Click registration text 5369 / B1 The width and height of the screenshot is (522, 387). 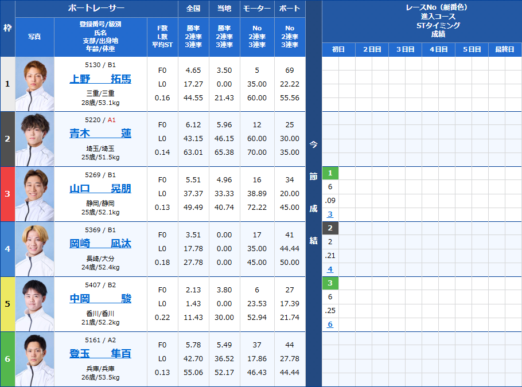100,230
